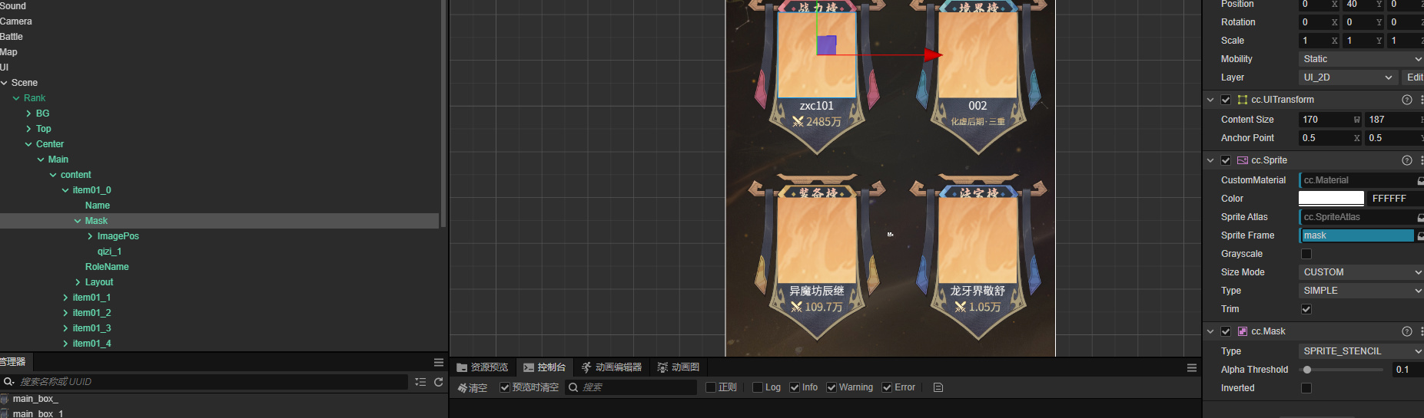1424x418 pixels.
Task: Open the Layer UI_2D dropdown
Action: 1348,77
